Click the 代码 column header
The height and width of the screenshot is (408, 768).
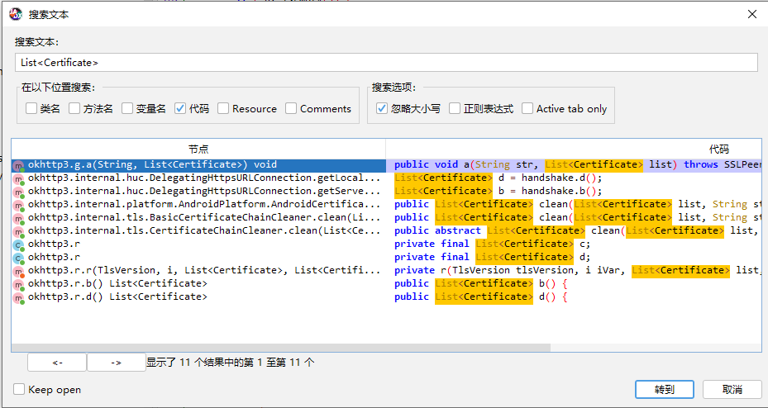coord(718,149)
